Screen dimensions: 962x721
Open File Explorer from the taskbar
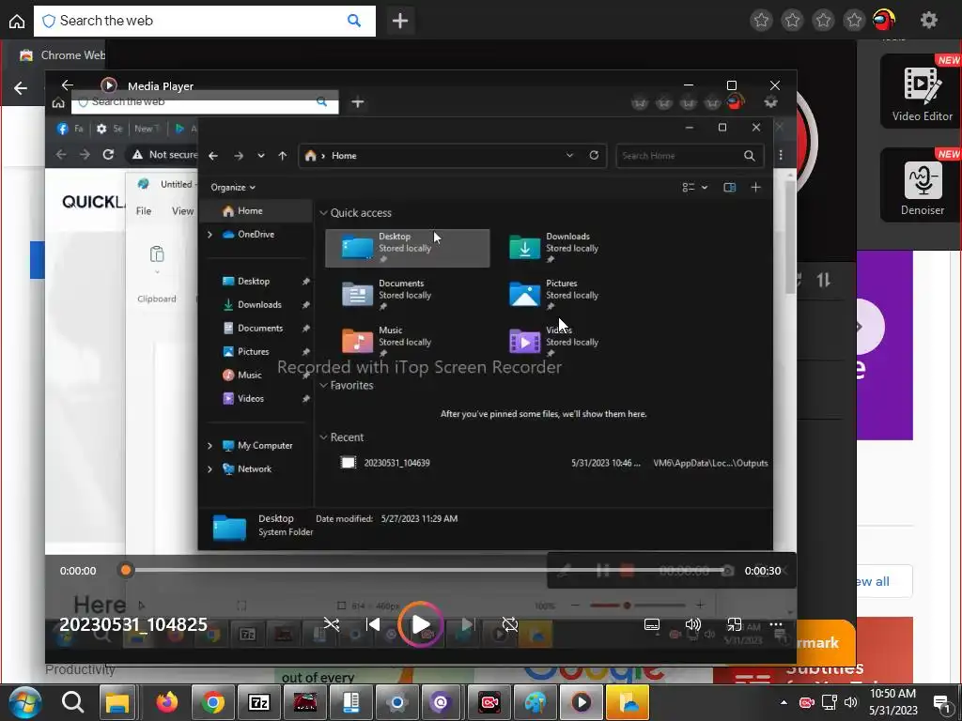[117, 702]
